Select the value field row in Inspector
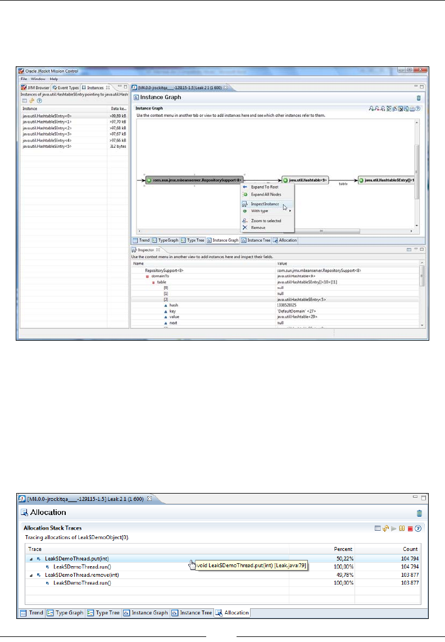The image size is (445, 642). click(x=275, y=317)
